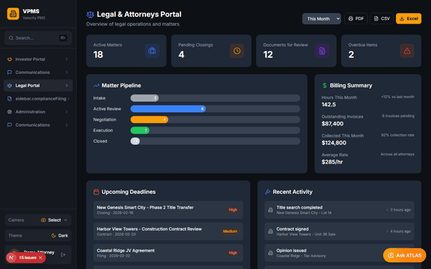Image resolution: width=431 pixels, height=269 pixels.
Task: Click chevron next to 2 hours ago
Action: pos(387,210)
